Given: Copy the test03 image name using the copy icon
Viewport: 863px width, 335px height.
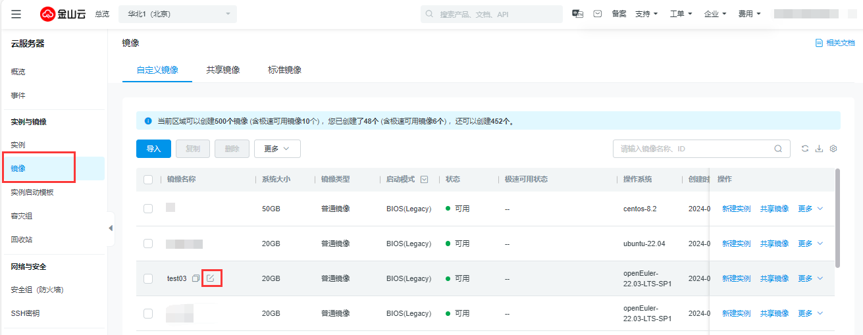Looking at the screenshot, I should (x=196, y=278).
